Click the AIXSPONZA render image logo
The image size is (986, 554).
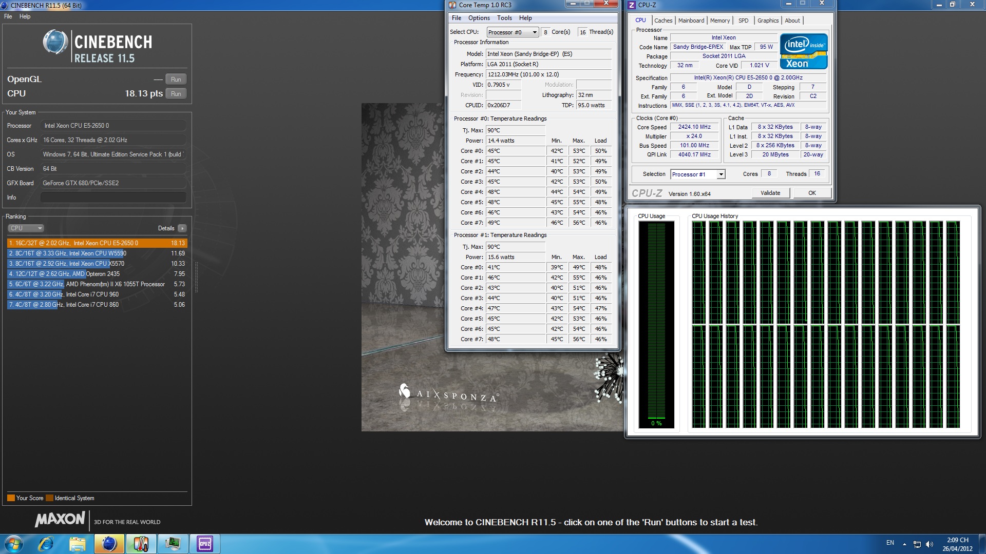point(448,394)
